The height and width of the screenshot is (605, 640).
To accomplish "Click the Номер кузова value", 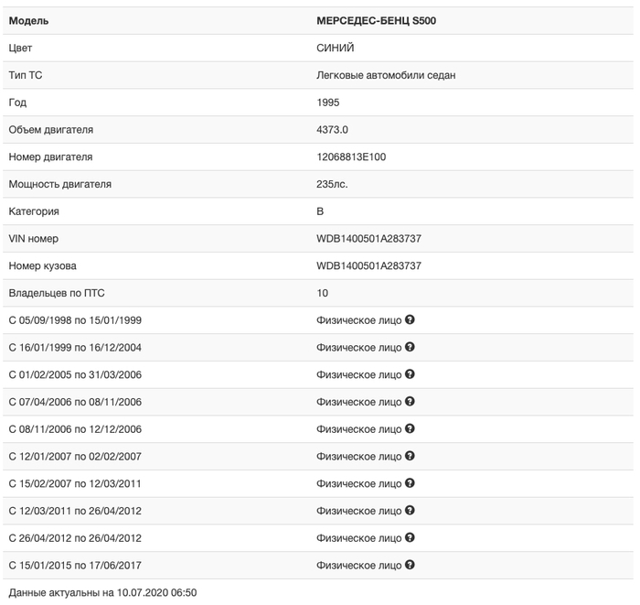I will 368,266.
